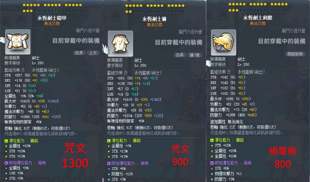The image size is (310, 182).
Task: Select the 褲/裙 category tag
Action: point(195,55)
